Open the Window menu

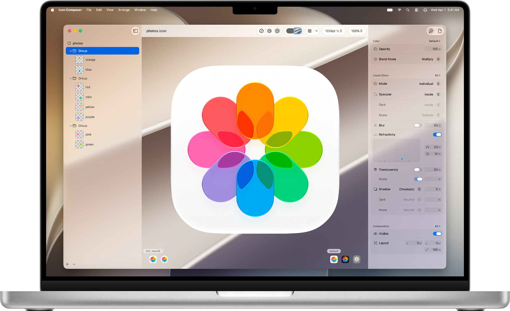[140, 10]
